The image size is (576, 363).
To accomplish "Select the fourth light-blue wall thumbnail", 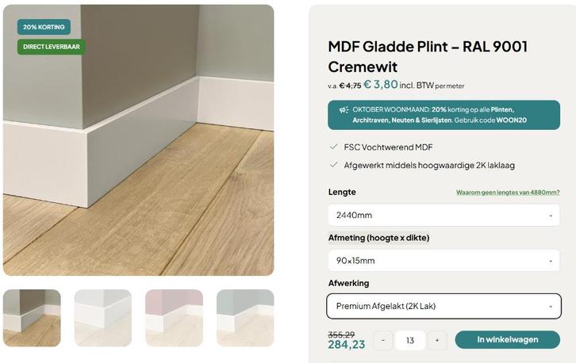I will point(245,318).
